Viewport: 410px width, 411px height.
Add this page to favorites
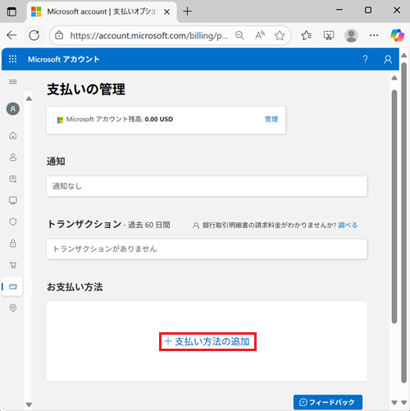[280, 35]
